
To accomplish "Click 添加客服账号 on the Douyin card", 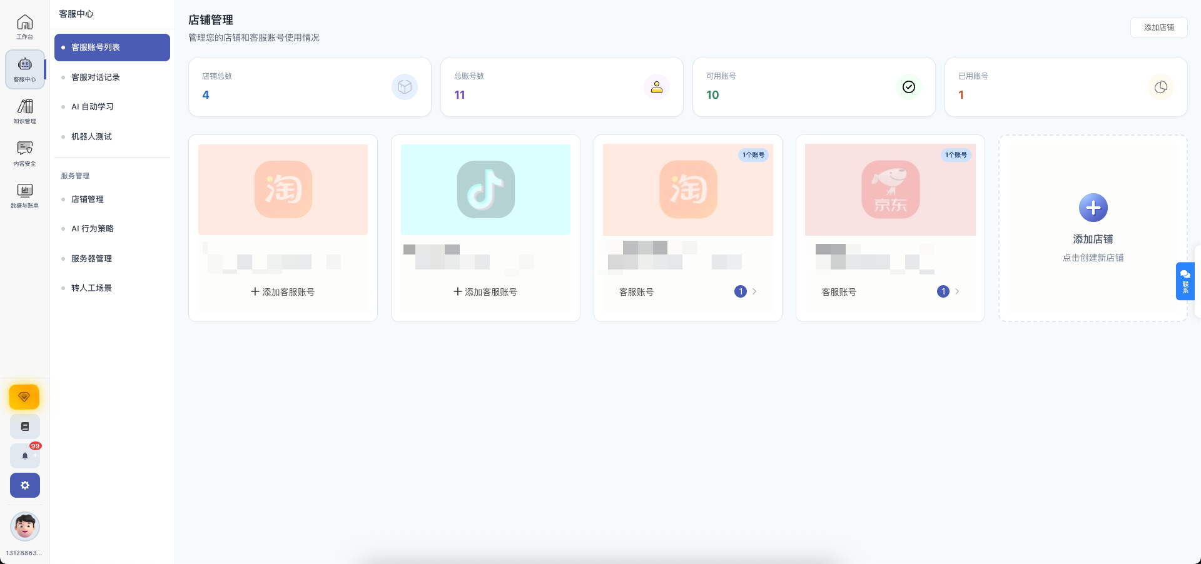I will click(485, 291).
